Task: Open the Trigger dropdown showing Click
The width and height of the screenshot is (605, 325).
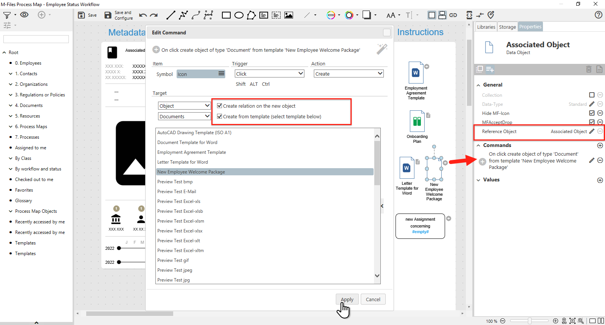Action: (269, 74)
